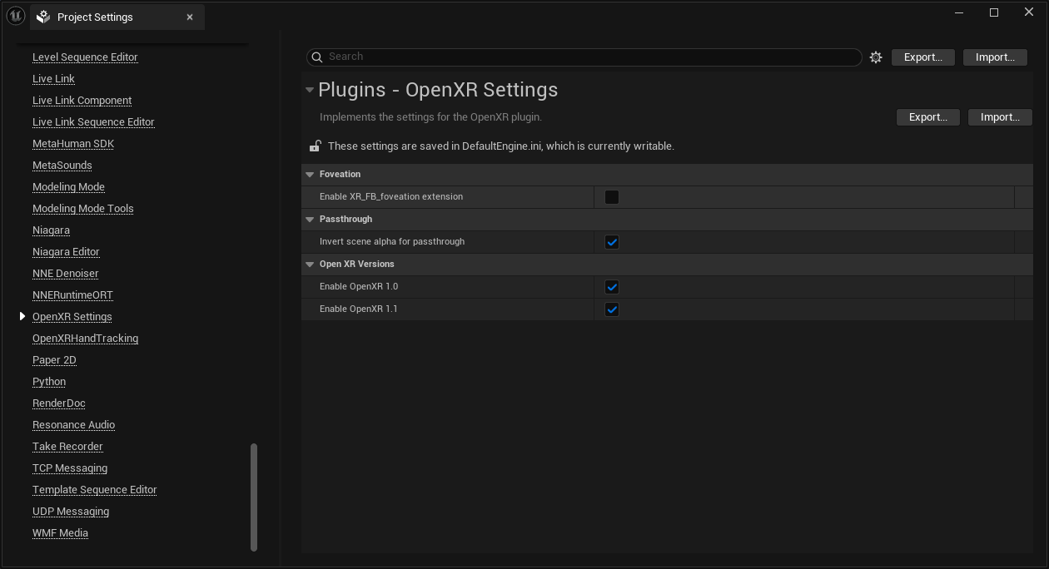Uncheck Invert scene alpha for passthrough
This screenshot has height=569, width=1049.
[x=612, y=242]
